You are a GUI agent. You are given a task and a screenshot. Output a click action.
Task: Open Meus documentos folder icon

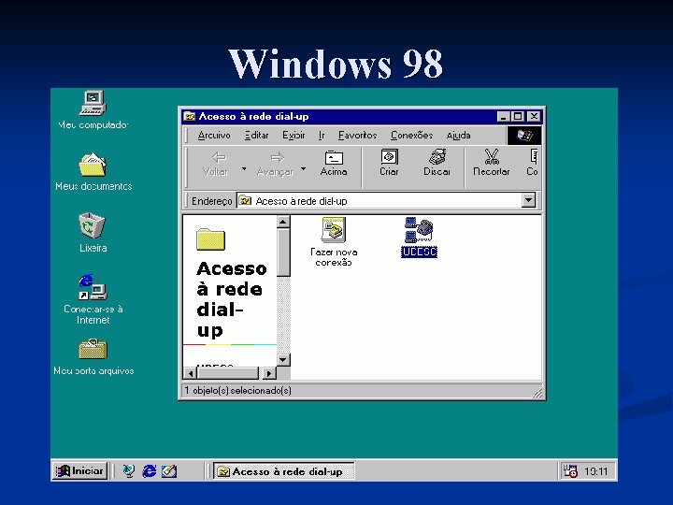tap(93, 165)
